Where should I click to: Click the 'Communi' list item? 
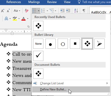pos(22,83)
